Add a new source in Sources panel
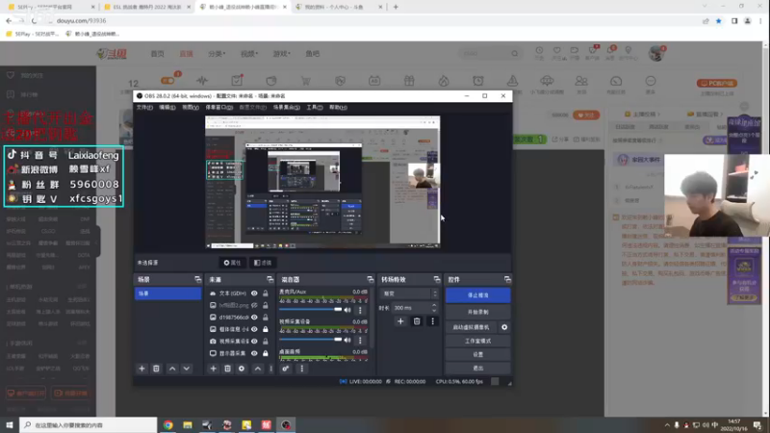The width and height of the screenshot is (770, 433). pyautogui.click(x=213, y=369)
